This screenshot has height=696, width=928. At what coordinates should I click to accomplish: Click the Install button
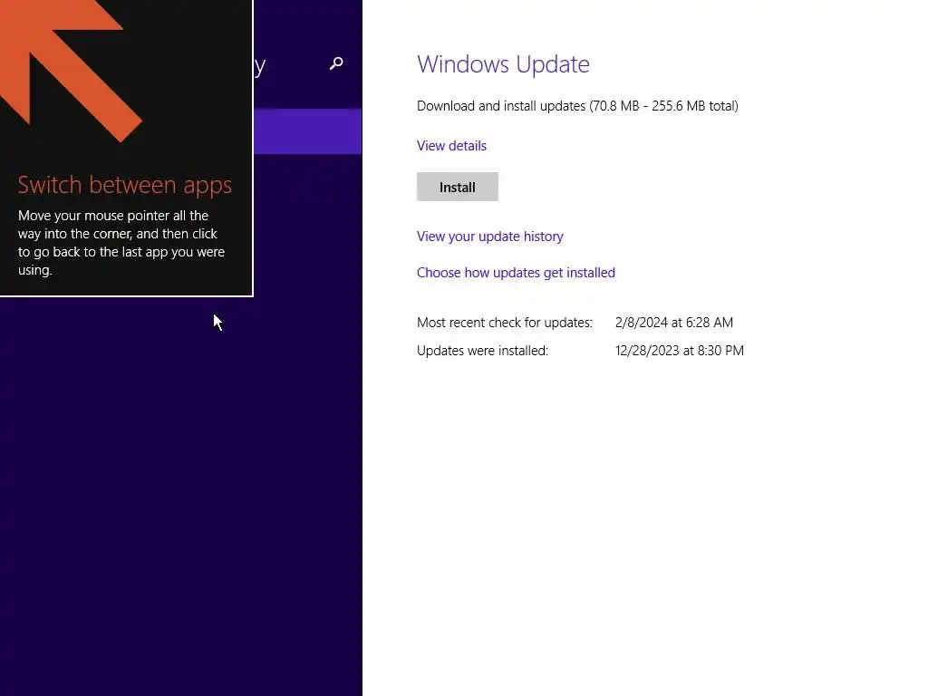(x=458, y=187)
